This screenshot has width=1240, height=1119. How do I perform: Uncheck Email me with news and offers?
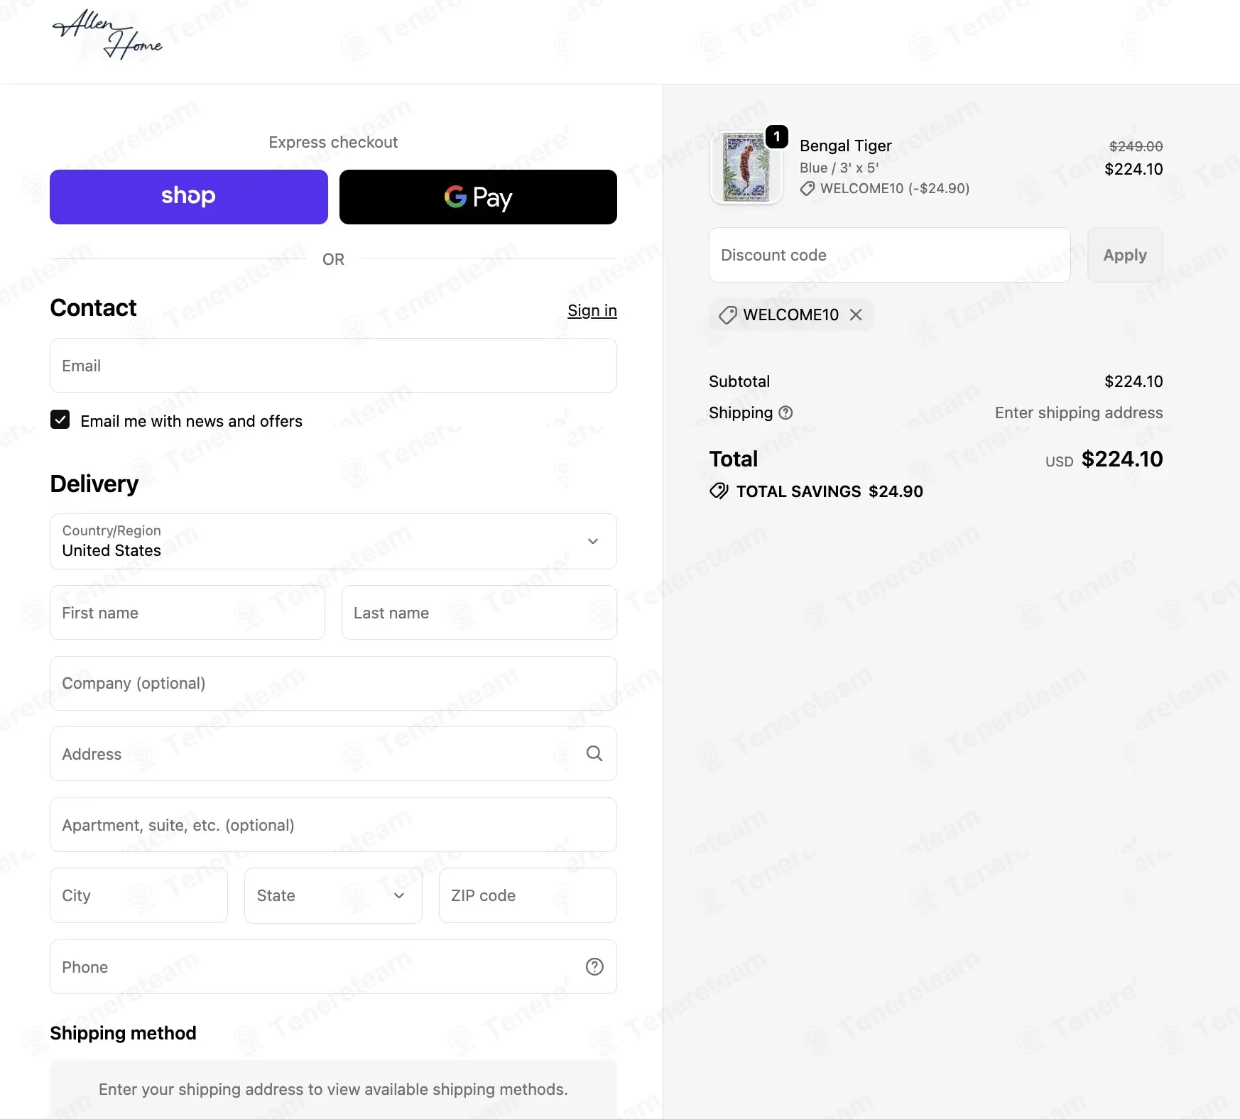click(60, 420)
